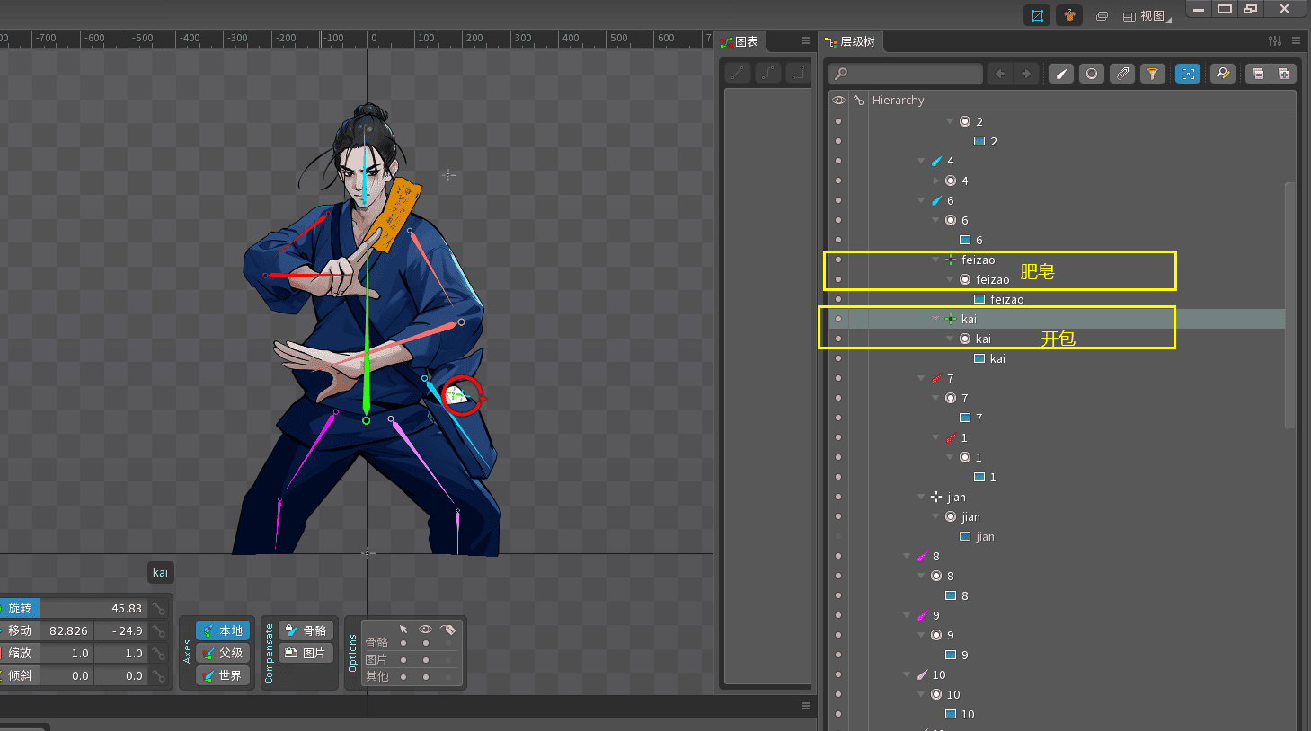This screenshot has height=731, width=1311.
Task: Click the slot filter circle icon
Action: 1092,74
